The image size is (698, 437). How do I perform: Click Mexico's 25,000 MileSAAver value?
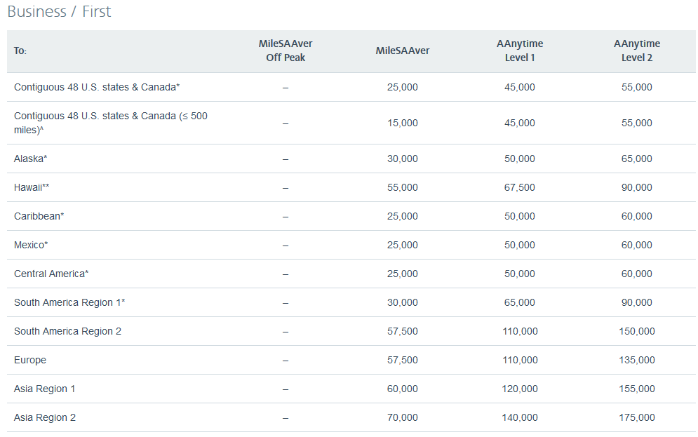pyautogui.click(x=403, y=246)
